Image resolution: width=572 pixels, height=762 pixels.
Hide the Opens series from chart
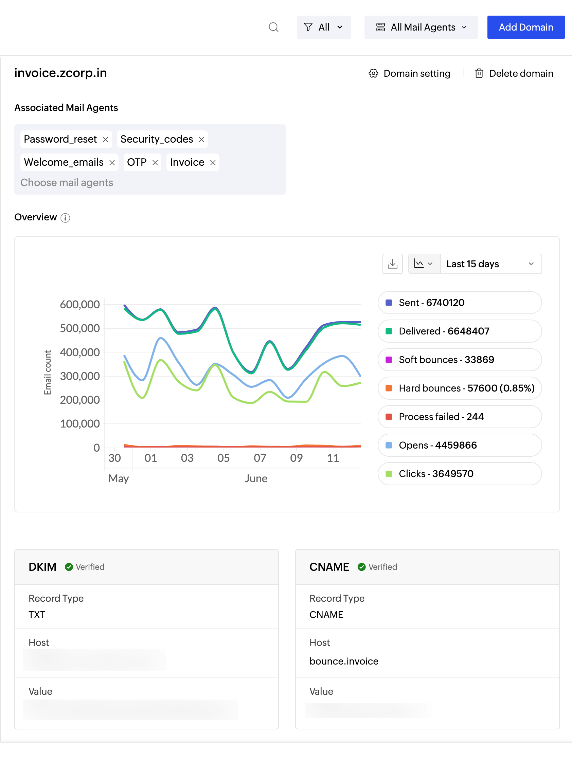click(459, 445)
